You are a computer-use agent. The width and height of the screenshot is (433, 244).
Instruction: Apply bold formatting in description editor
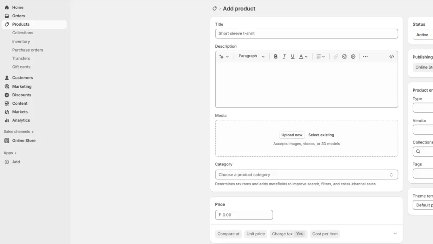(x=276, y=56)
